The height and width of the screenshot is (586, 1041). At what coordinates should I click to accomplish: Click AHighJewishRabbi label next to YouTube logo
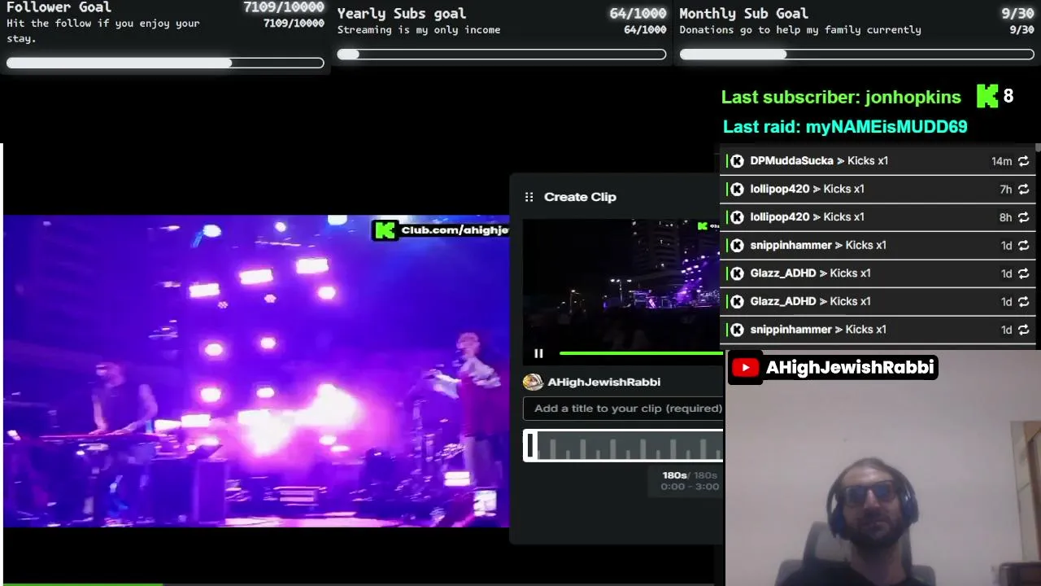point(850,368)
